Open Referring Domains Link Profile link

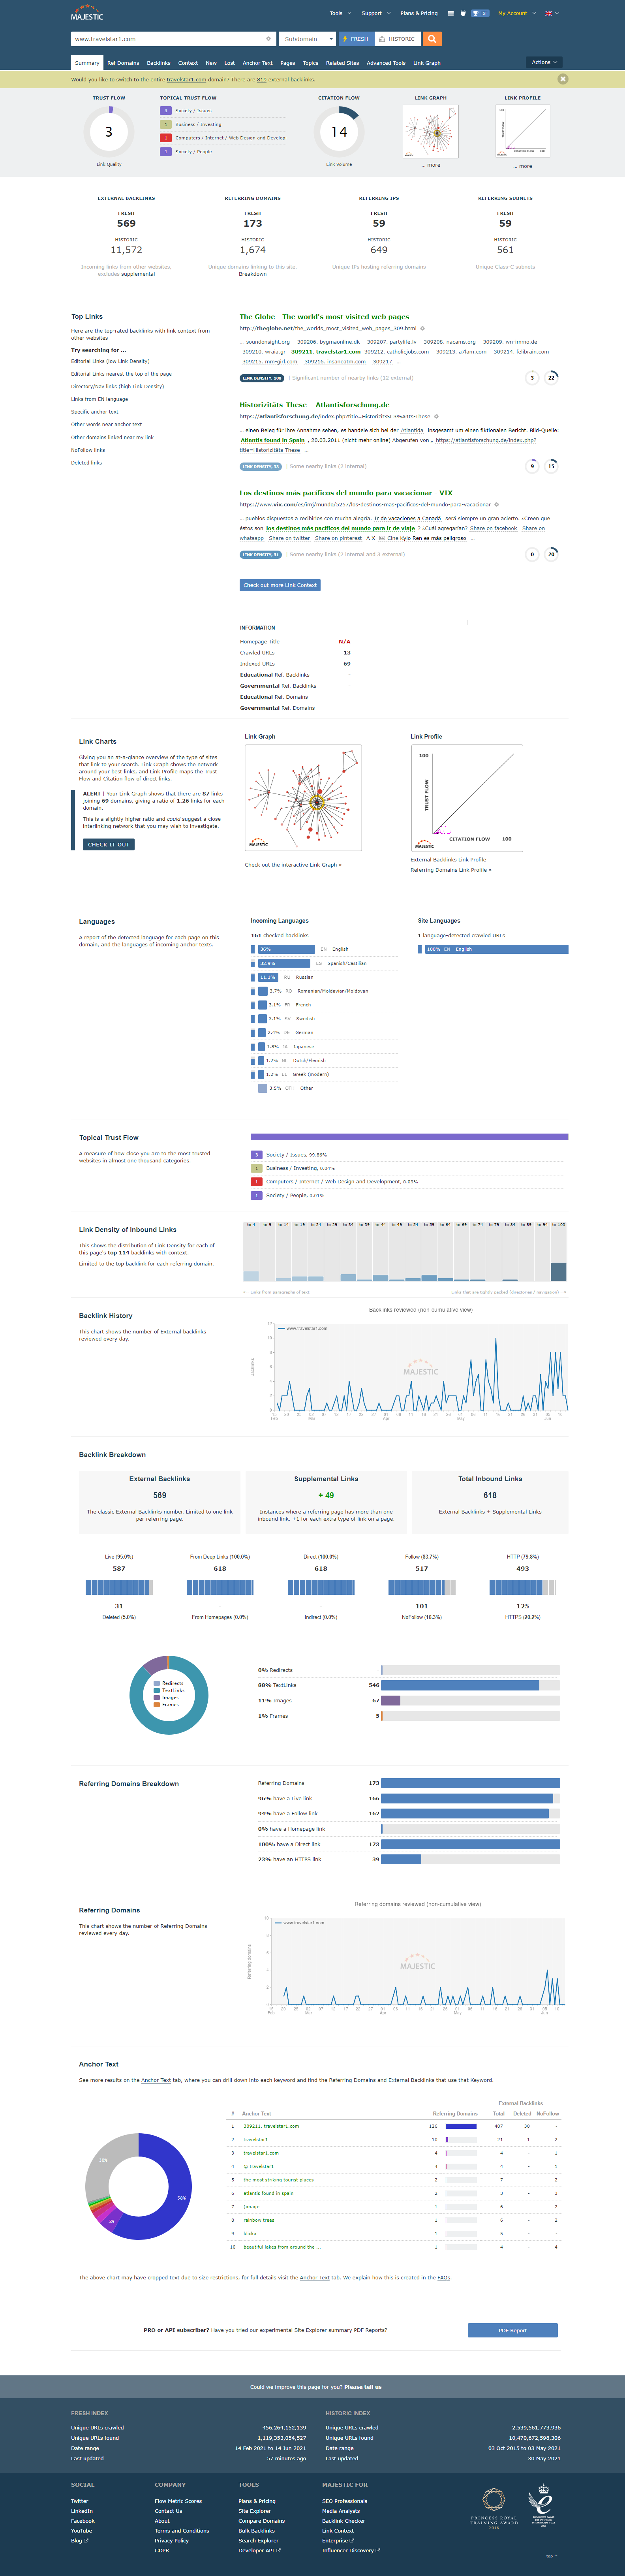(451, 870)
